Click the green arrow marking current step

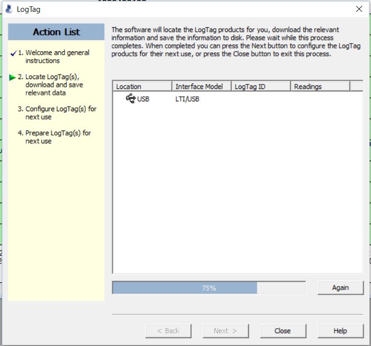tap(12, 78)
